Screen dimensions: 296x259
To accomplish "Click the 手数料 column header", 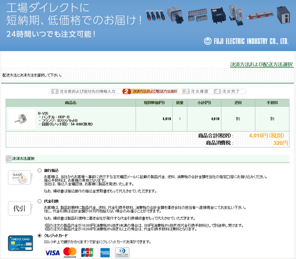I will click(x=272, y=103).
